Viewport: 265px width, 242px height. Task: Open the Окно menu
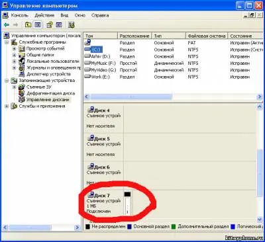79,15
